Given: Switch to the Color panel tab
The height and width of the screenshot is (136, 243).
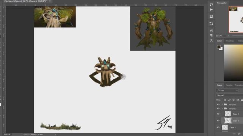Looking at the screenshot, I should (x=219, y=41).
